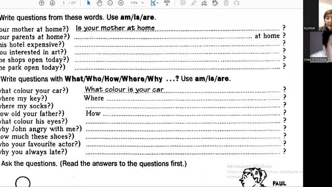The width and height of the screenshot is (332, 187).
Task: Select Kymbat's video thumbnail
Action: [317, 16]
